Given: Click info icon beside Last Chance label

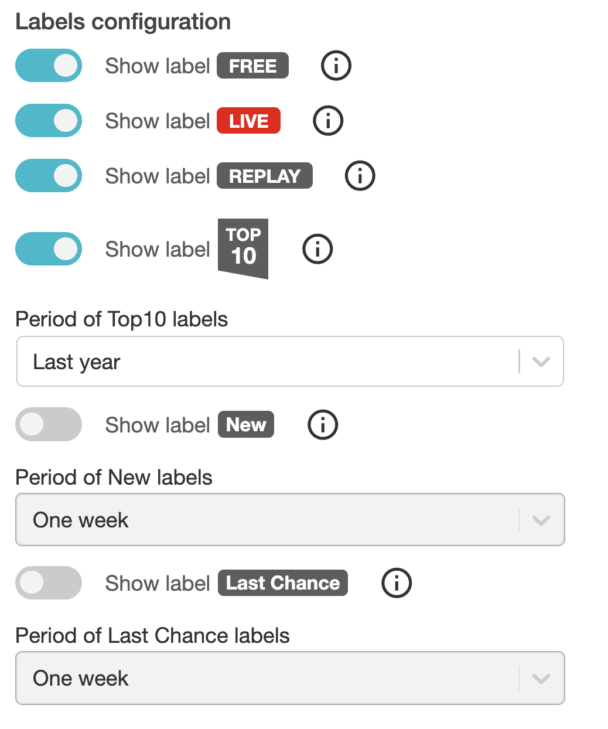Looking at the screenshot, I should [397, 583].
